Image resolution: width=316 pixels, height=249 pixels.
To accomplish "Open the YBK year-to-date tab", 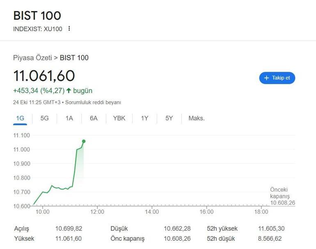I will coord(119,118).
